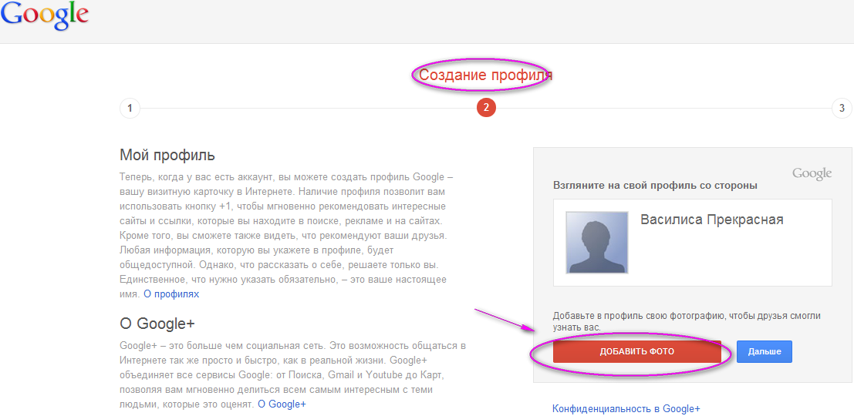
Task: Click the Создание профиля page title
Action: (x=486, y=75)
